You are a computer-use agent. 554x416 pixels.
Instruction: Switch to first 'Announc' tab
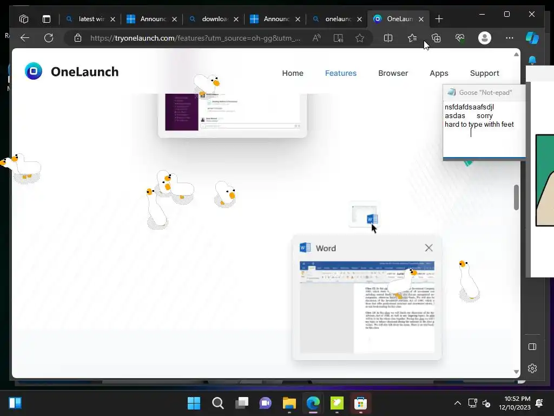[x=153, y=19]
